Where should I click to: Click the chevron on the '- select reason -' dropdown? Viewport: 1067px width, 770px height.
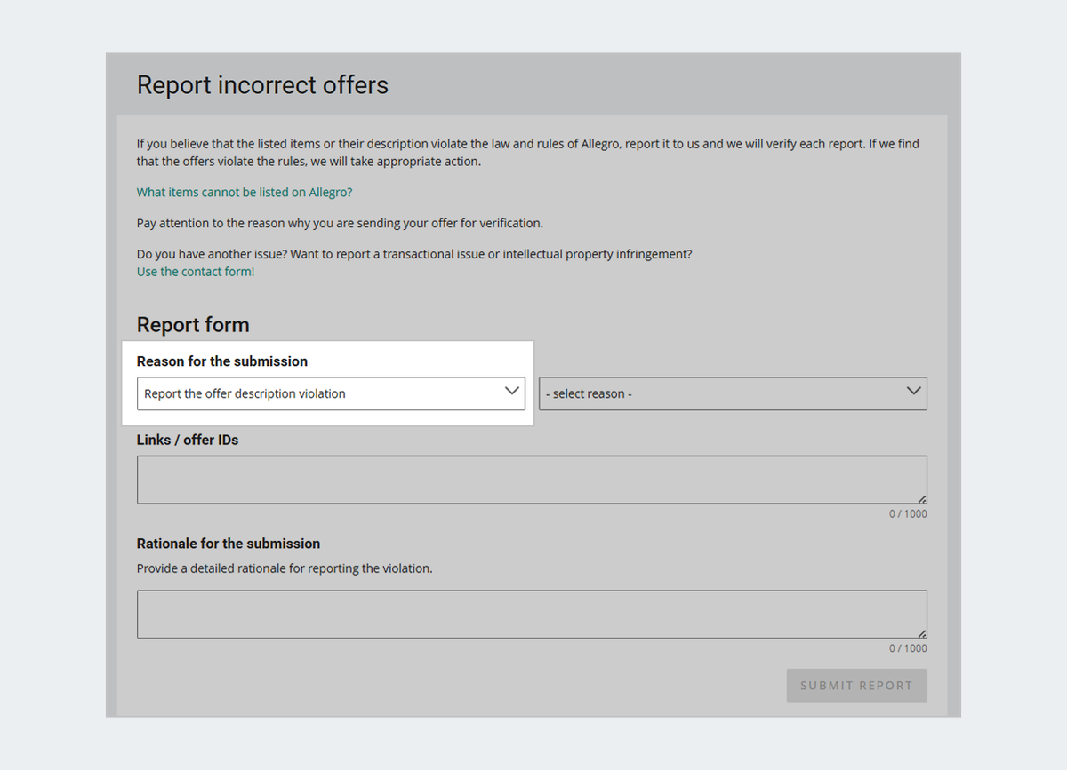(x=912, y=391)
